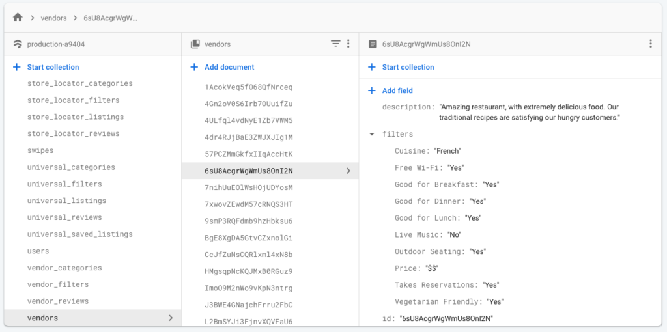Image resolution: width=667 pixels, height=332 pixels.
Task: Click the production-a9404 database name
Action: tap(56, 44)
